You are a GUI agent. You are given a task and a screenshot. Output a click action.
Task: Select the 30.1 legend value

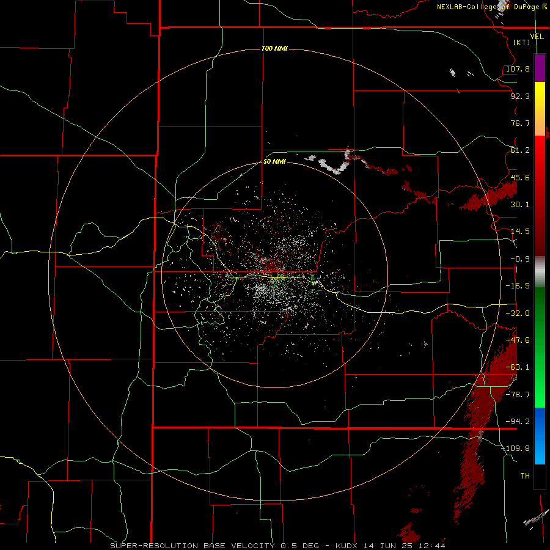click(520, 205)
